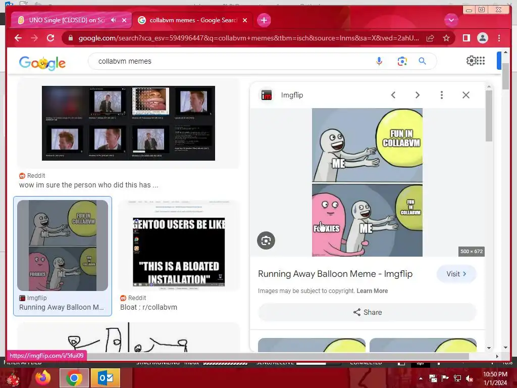Open the Learn More copyright link
This screenshot has width=517, height=388.
pos(372,291)
